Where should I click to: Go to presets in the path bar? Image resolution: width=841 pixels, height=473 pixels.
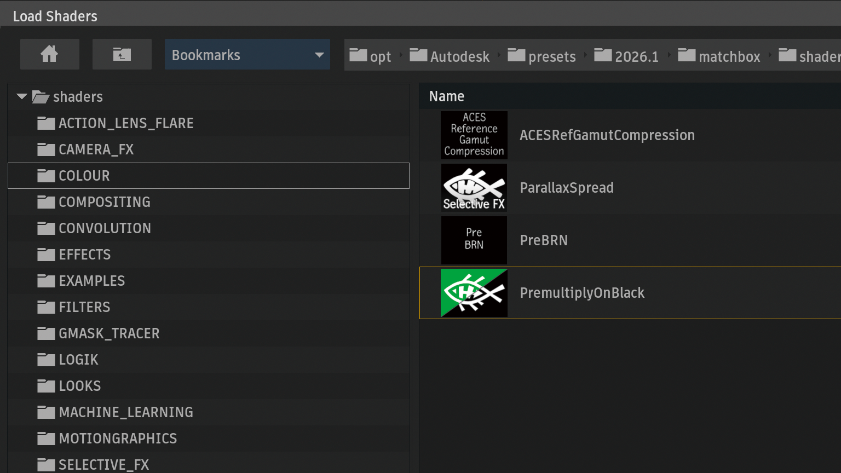[542, 56]
